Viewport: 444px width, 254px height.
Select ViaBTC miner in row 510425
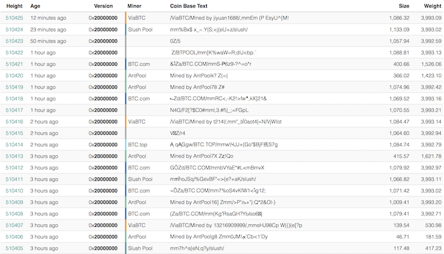[136, 18]
